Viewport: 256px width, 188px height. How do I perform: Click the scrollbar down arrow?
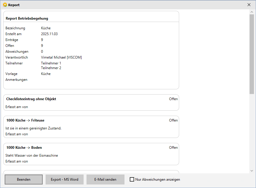[x=252, y=171]
